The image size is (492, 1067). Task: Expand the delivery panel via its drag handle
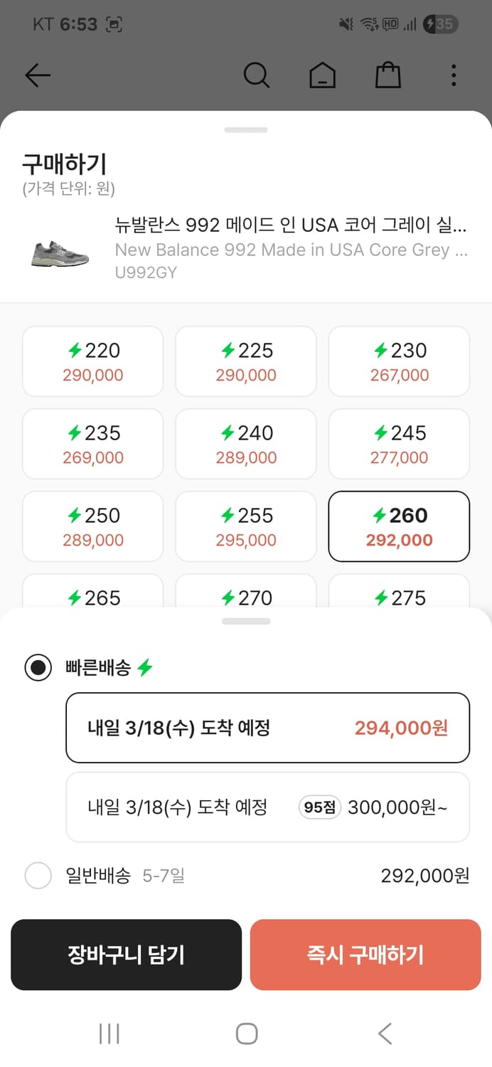pos(246,622)
